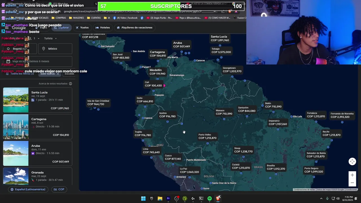This screenshot has width=361, height=203.
Task: Select Quito COP 666,810 map label
Action: [x=145, y=100]
